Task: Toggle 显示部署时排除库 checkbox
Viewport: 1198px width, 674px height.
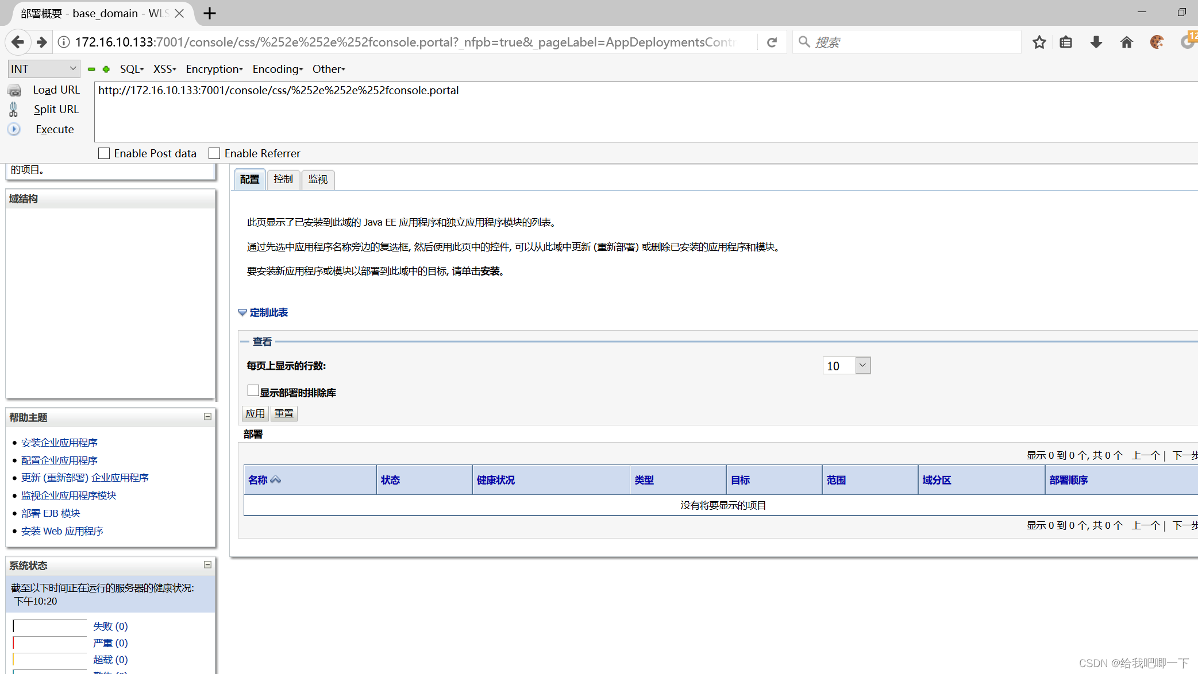Action: coord(253,390)
